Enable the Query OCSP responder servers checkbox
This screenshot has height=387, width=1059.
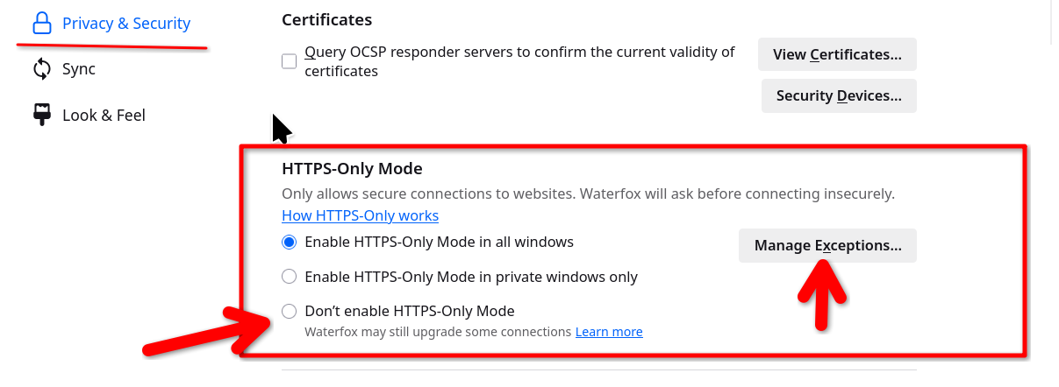click(289, 61)
